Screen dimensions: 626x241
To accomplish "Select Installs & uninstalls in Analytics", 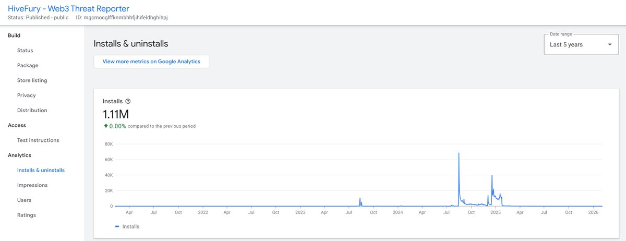I will pyautogui.click(x=41, y=170).
